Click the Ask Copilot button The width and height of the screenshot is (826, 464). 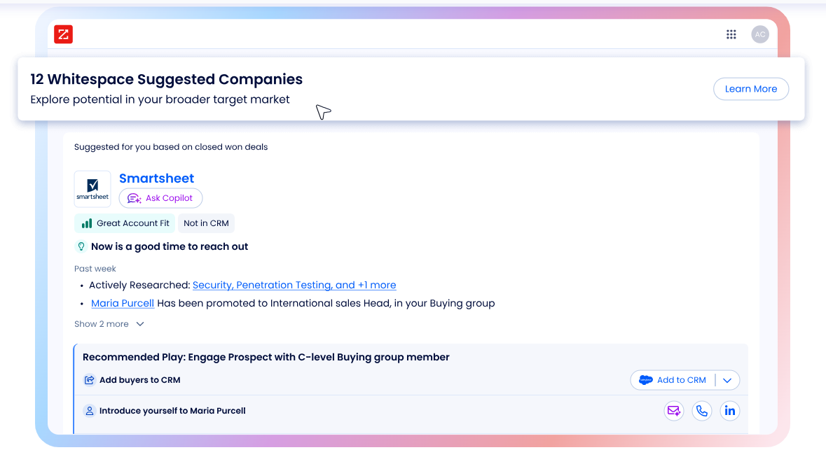point(160,198)
